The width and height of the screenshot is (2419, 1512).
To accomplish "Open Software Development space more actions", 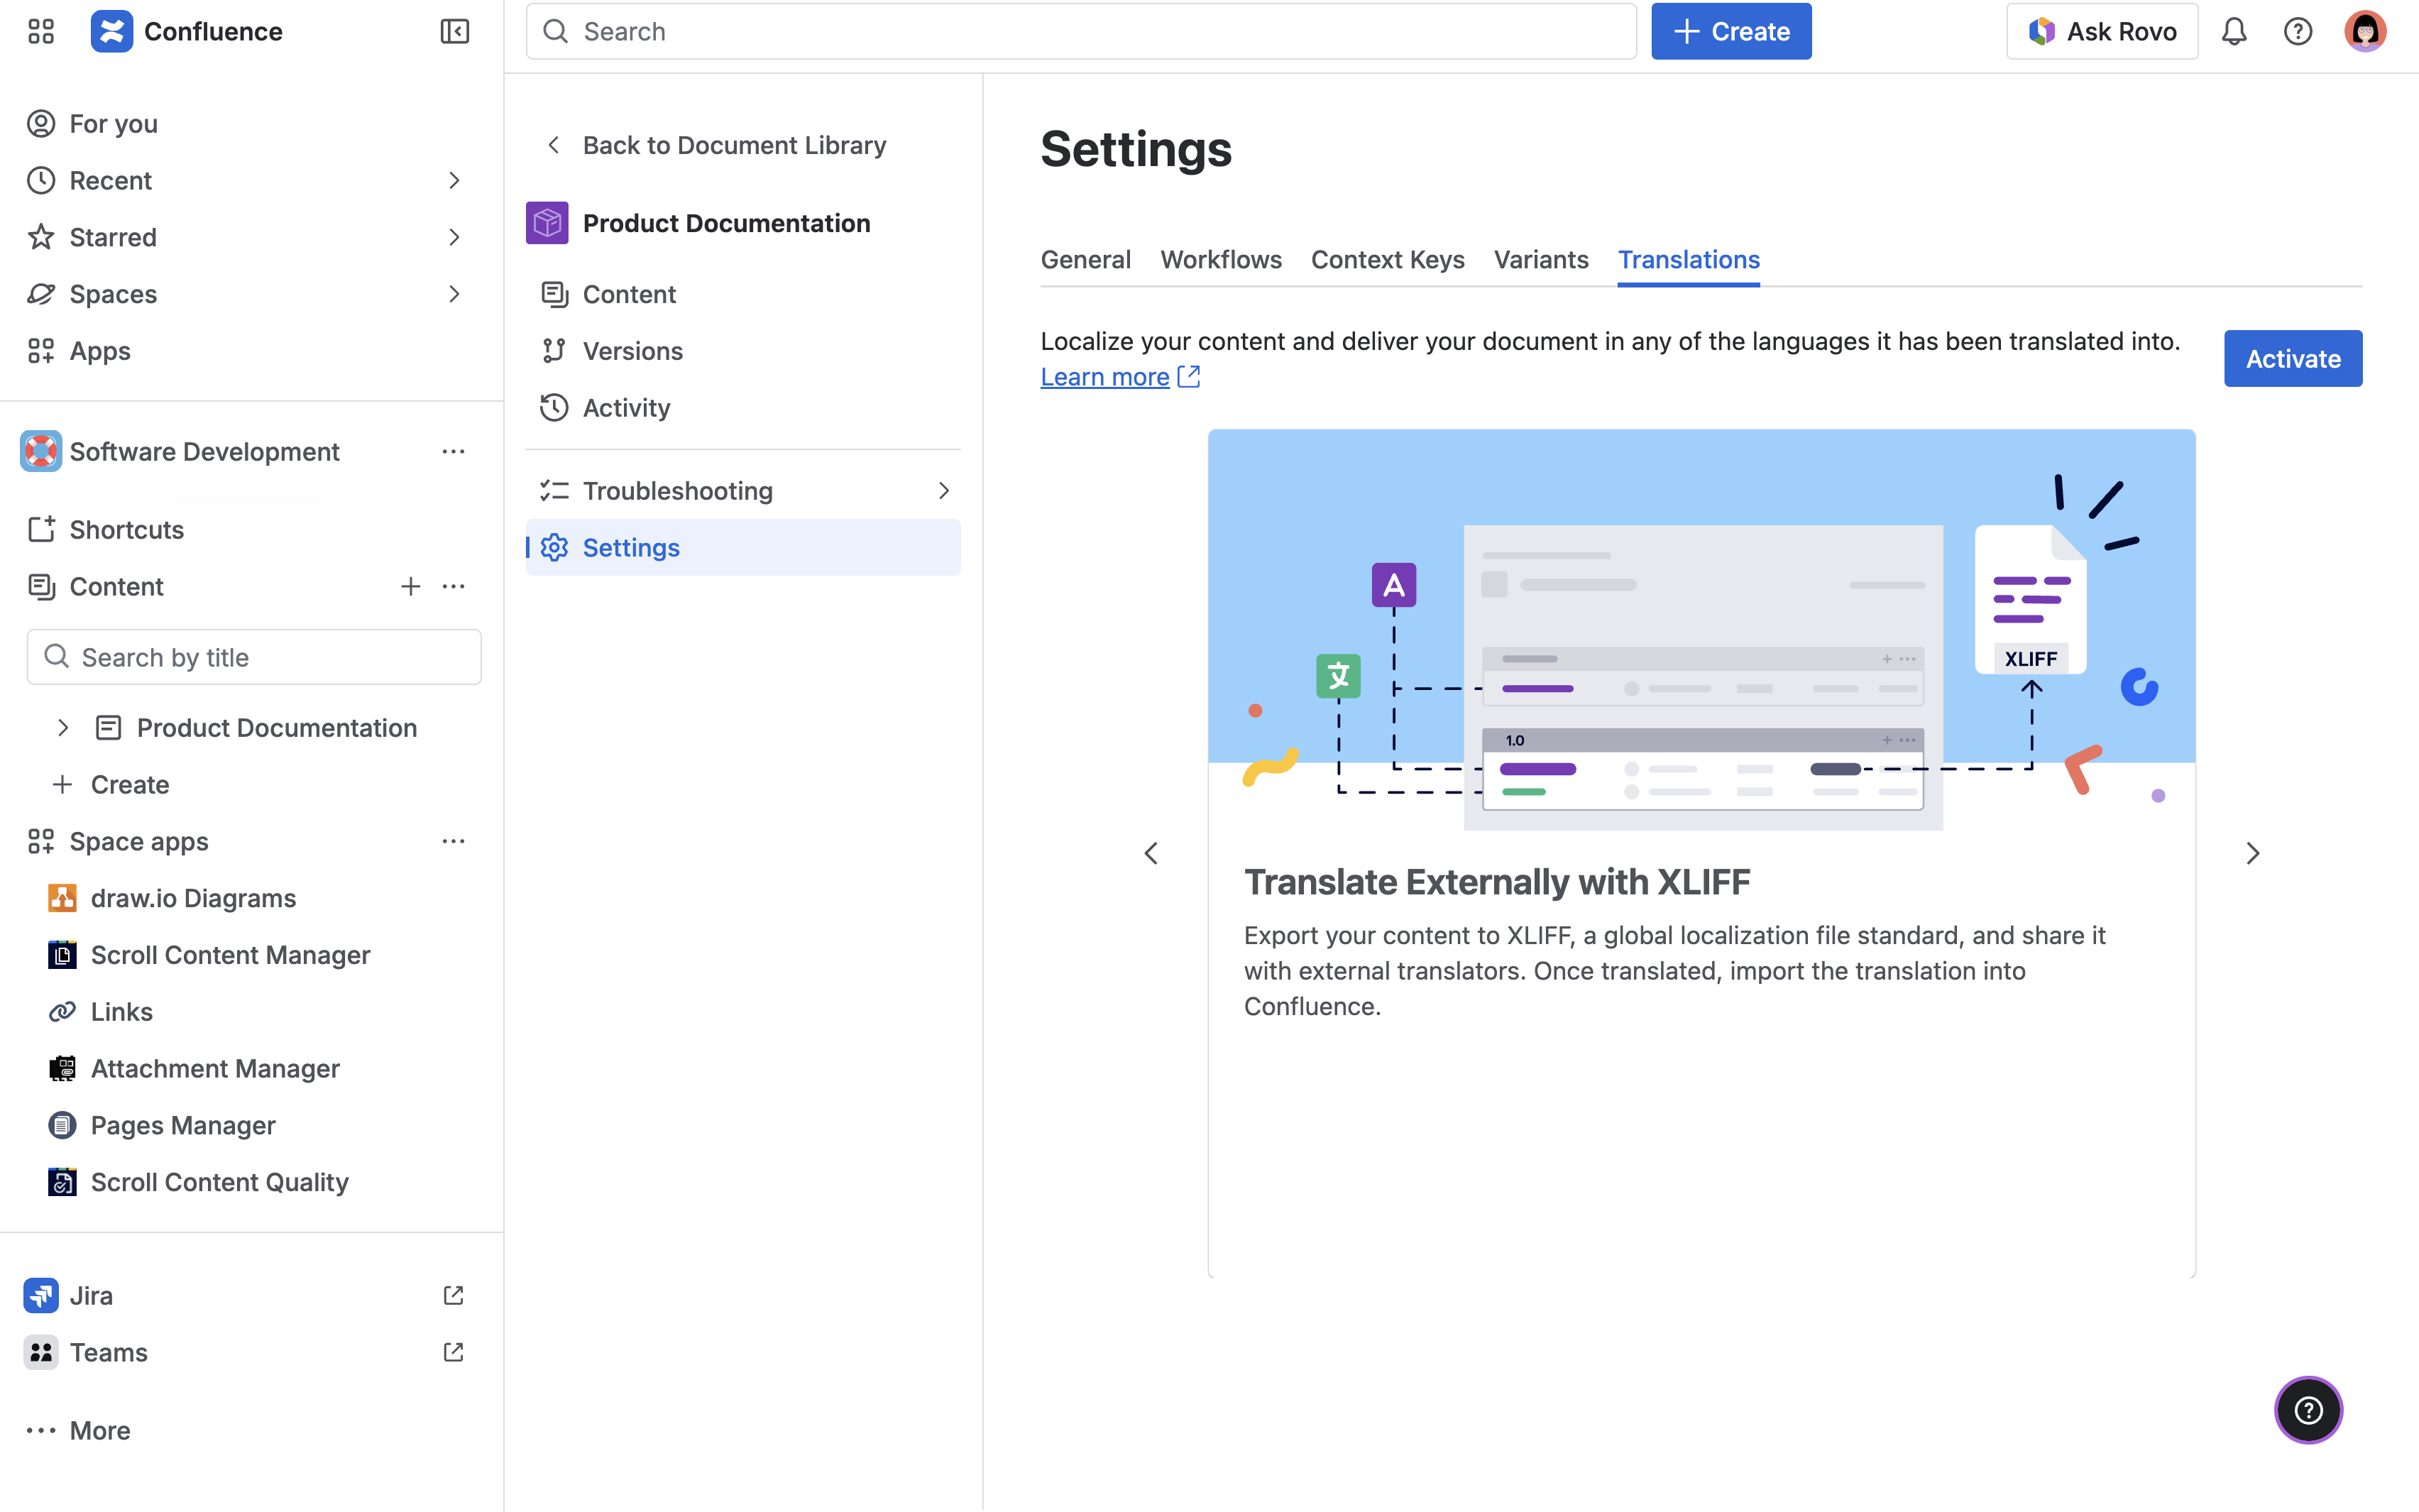I will (x=454, y=452).
